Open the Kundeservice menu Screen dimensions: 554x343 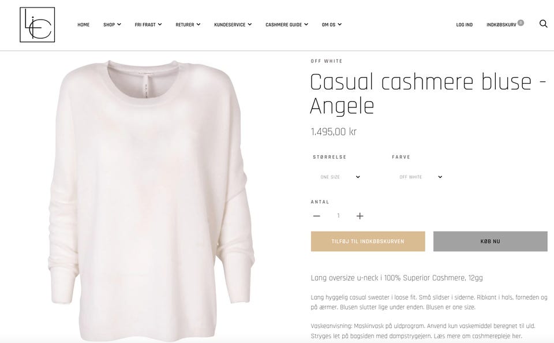coord(233,25)
